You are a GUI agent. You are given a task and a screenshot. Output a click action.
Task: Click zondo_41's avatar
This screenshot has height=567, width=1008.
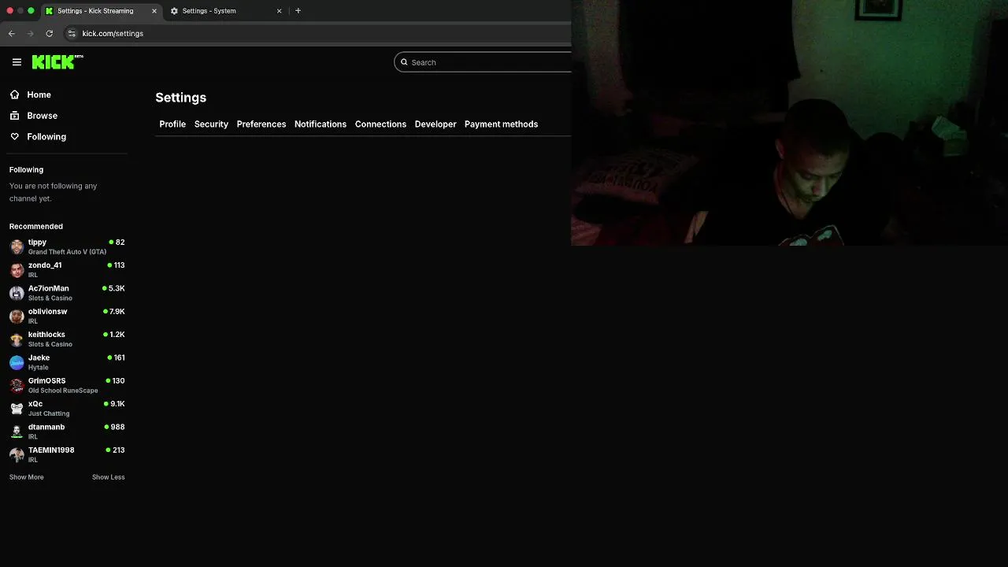(x=17, y=269)
